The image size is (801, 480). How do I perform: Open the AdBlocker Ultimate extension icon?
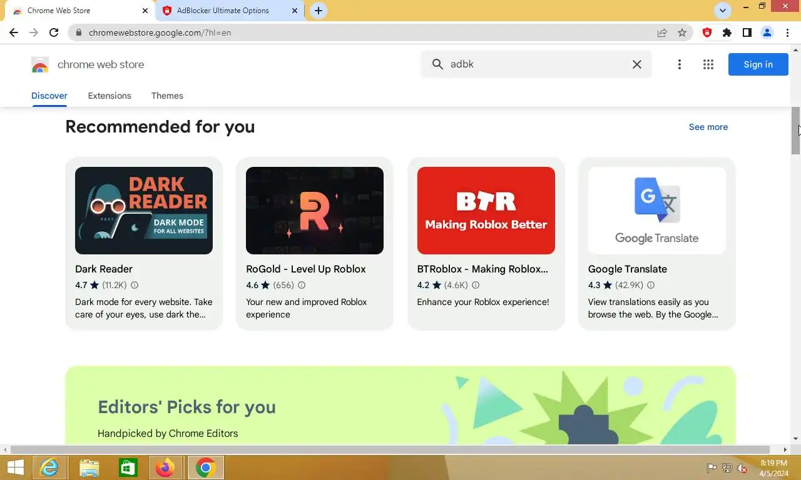click(x=707, y=32)
